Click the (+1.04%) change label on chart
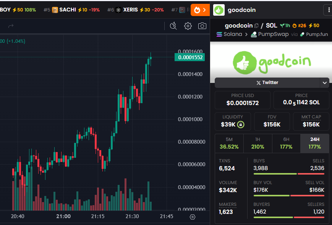 point(16,41)
